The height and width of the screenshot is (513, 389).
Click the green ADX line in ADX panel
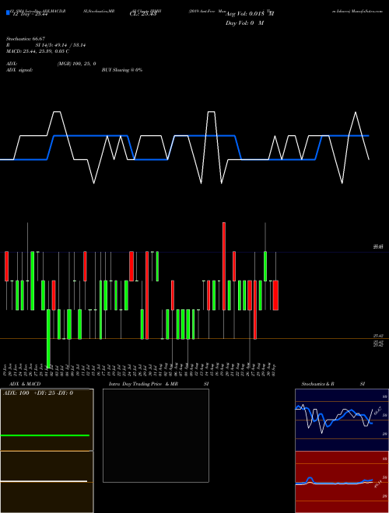click(45, 435)
